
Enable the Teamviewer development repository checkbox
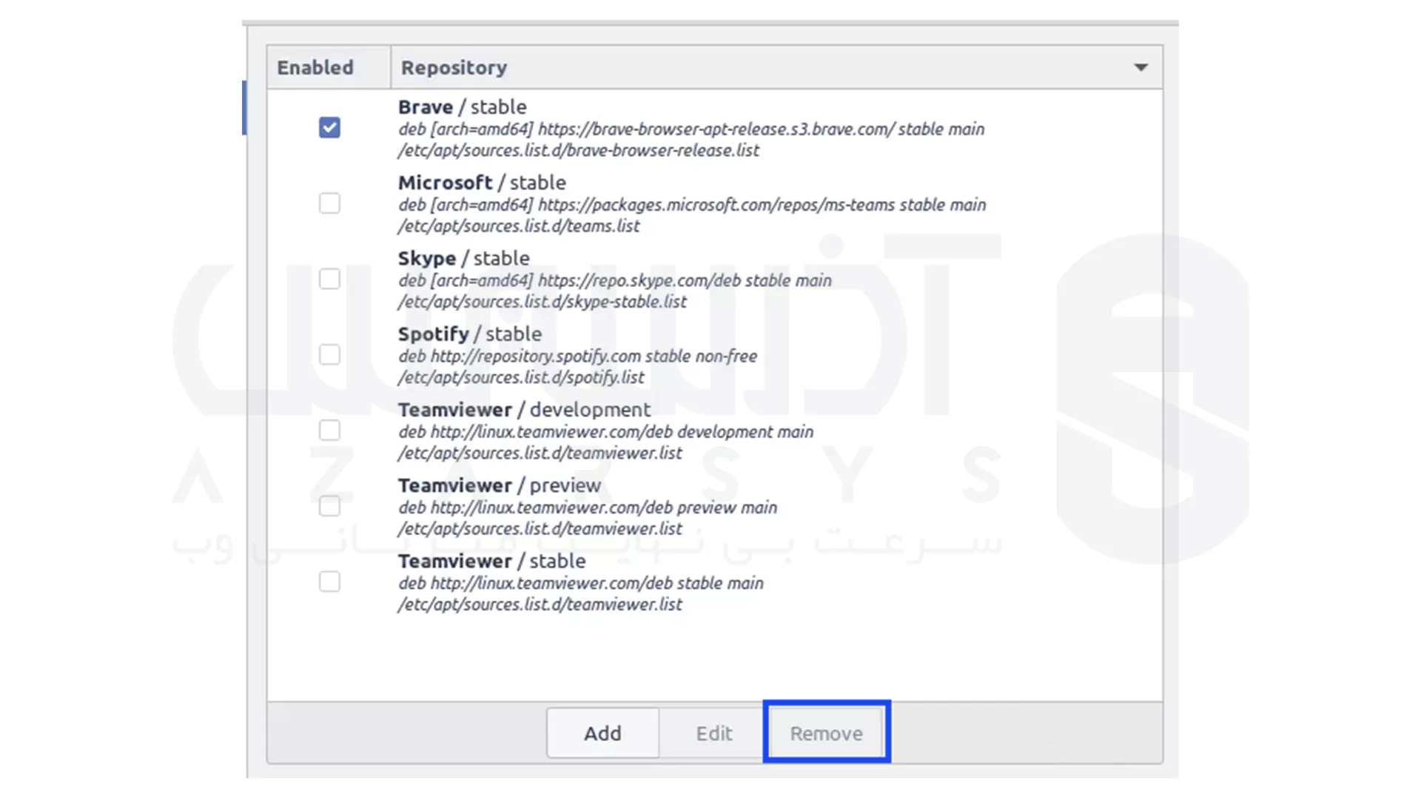(329, 430)
